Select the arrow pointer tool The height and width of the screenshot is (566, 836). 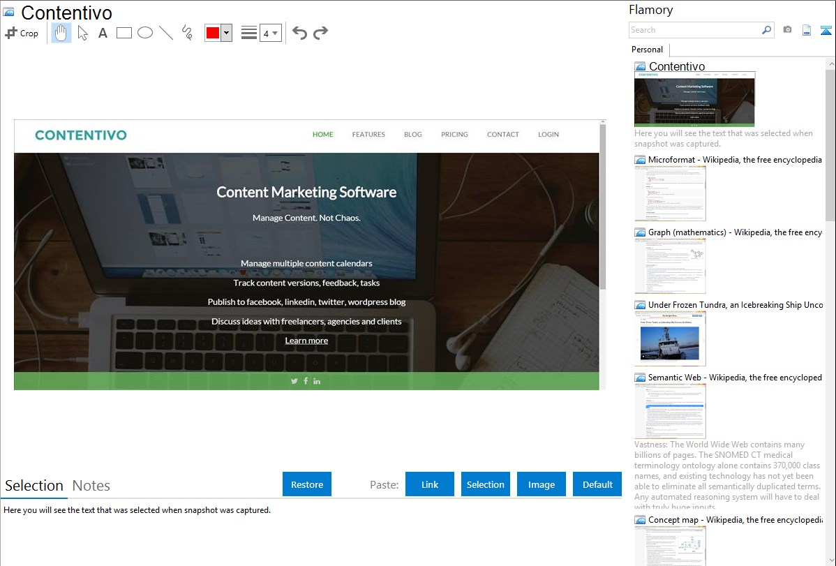tap(82, 33)
